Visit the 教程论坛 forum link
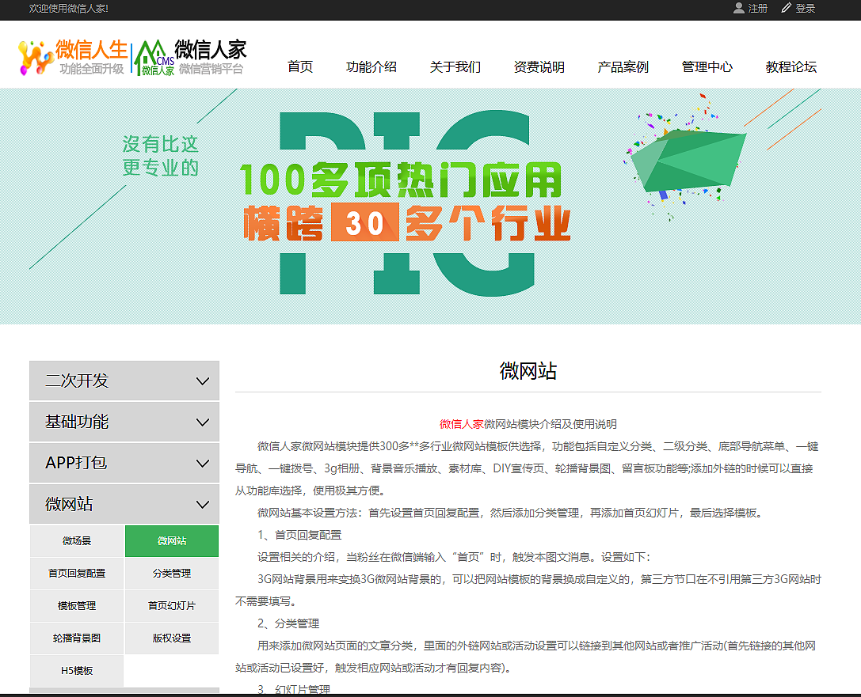 click(791, 67)
